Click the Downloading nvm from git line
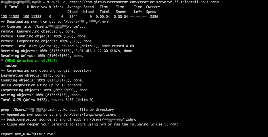Screen dimensions: 268x137 pos(55,22)
